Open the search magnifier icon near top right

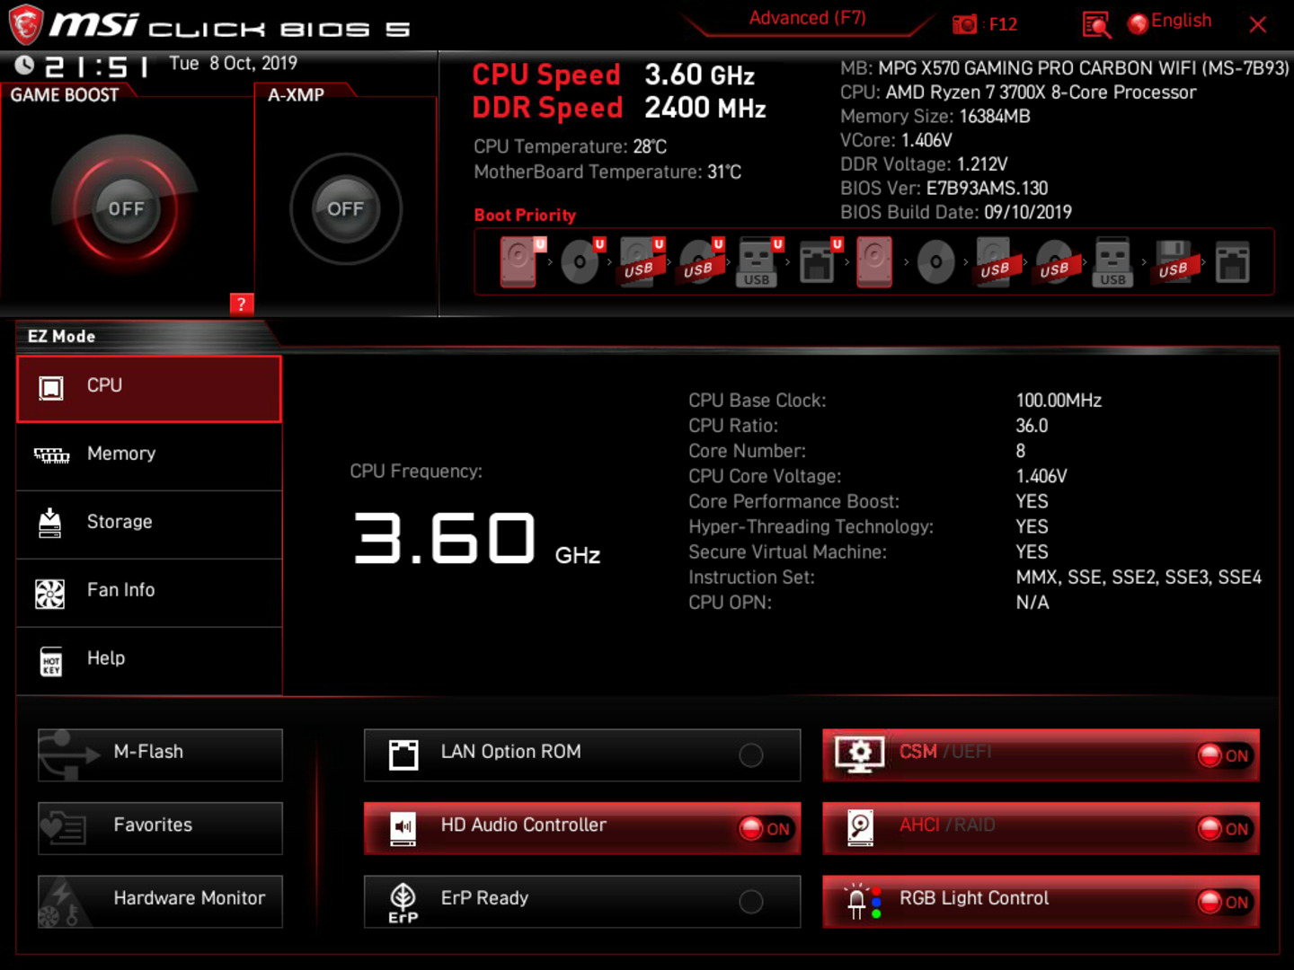1095,23
